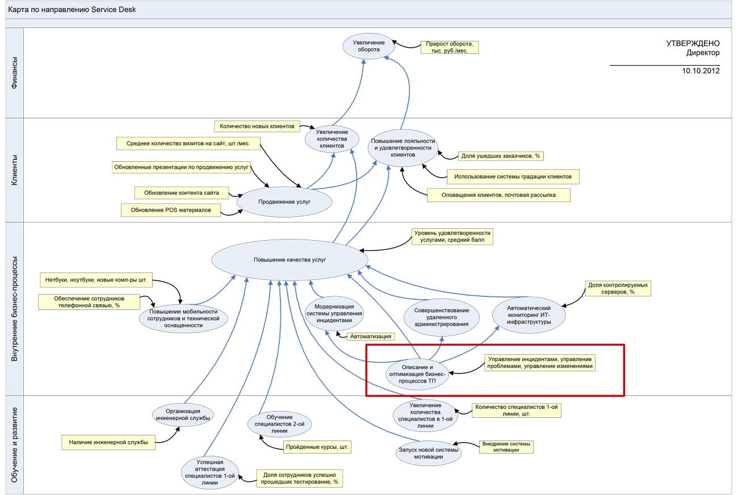Click the "Организация инженерной службы" ellipse
The height and width of the screenshot is (495, 738).
click(x=183, y=414)
